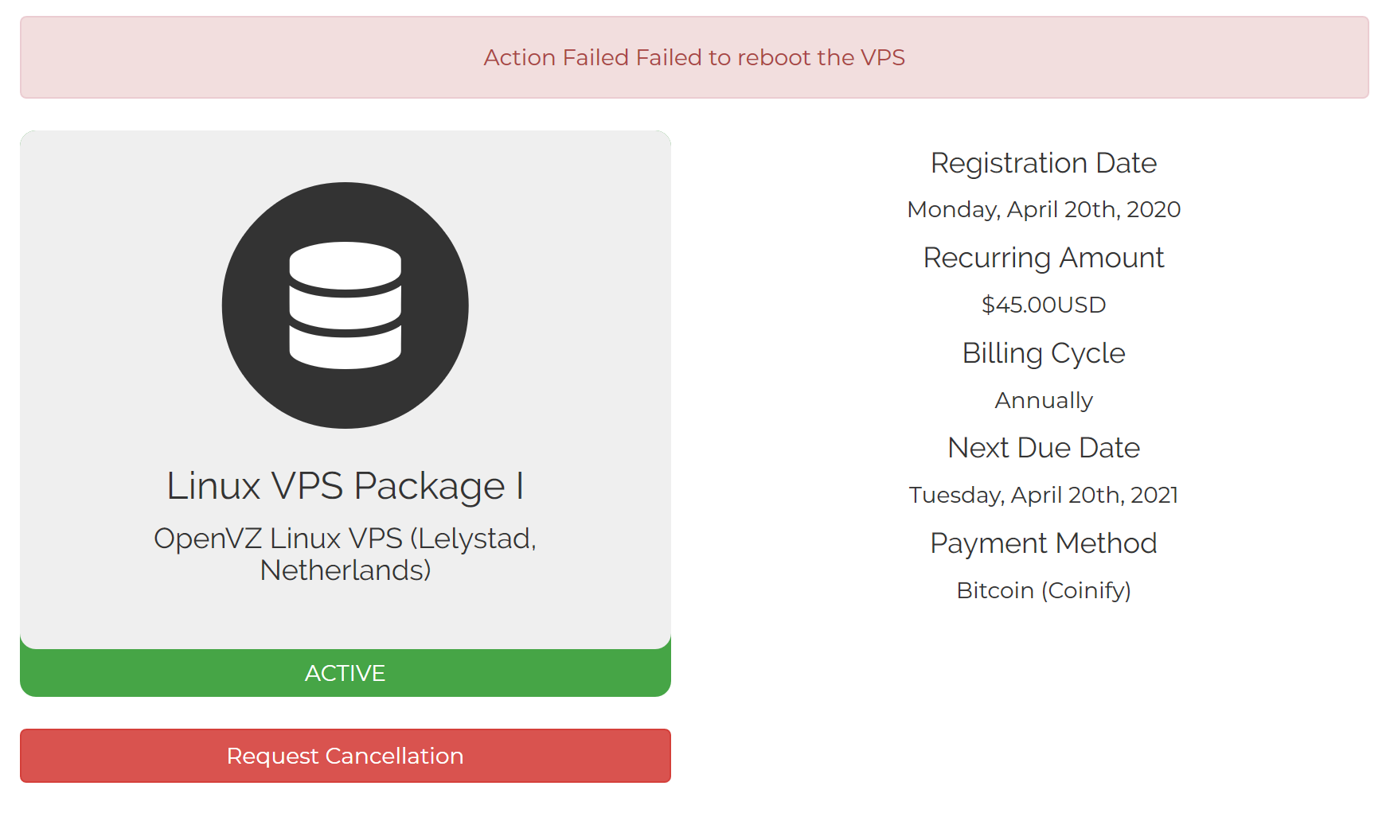Image resolution: width=1390 pixels, height=813 pixels.
Task: Click the Registration Date label
Action: click(x=1043, y=163)
